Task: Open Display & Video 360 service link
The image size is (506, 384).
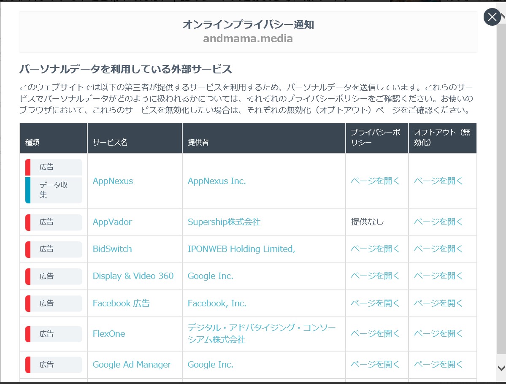Action: tap(133, 276)
